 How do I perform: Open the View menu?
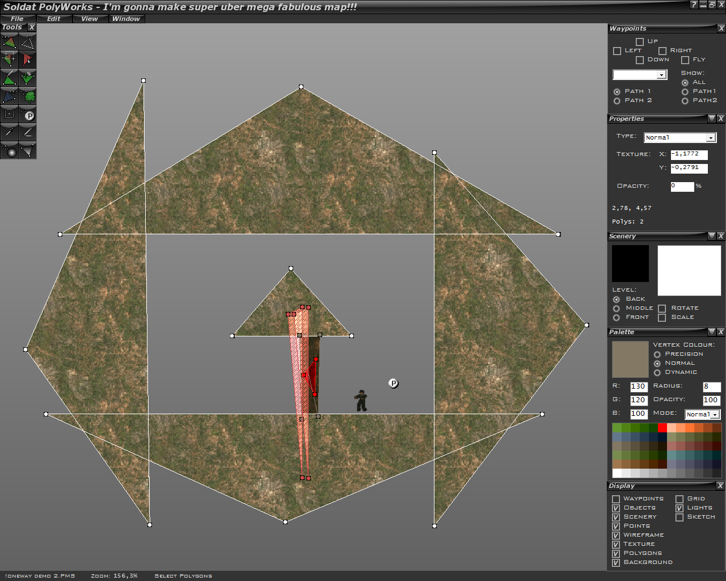click(89, 19)
